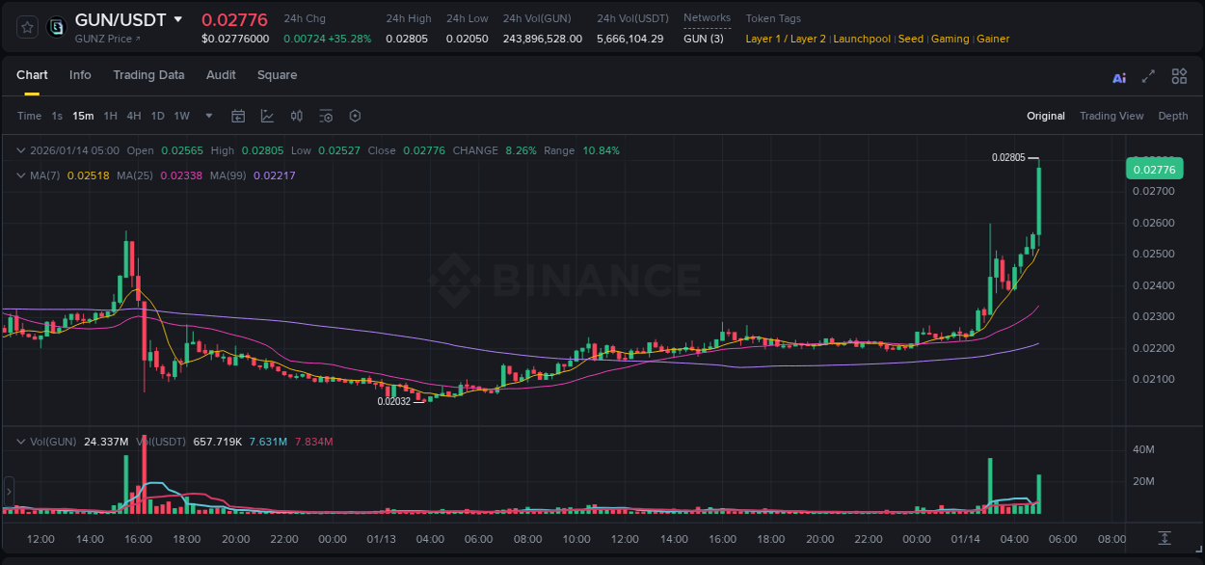Collapse the moving averages indicator row

[x=20, y=175]
